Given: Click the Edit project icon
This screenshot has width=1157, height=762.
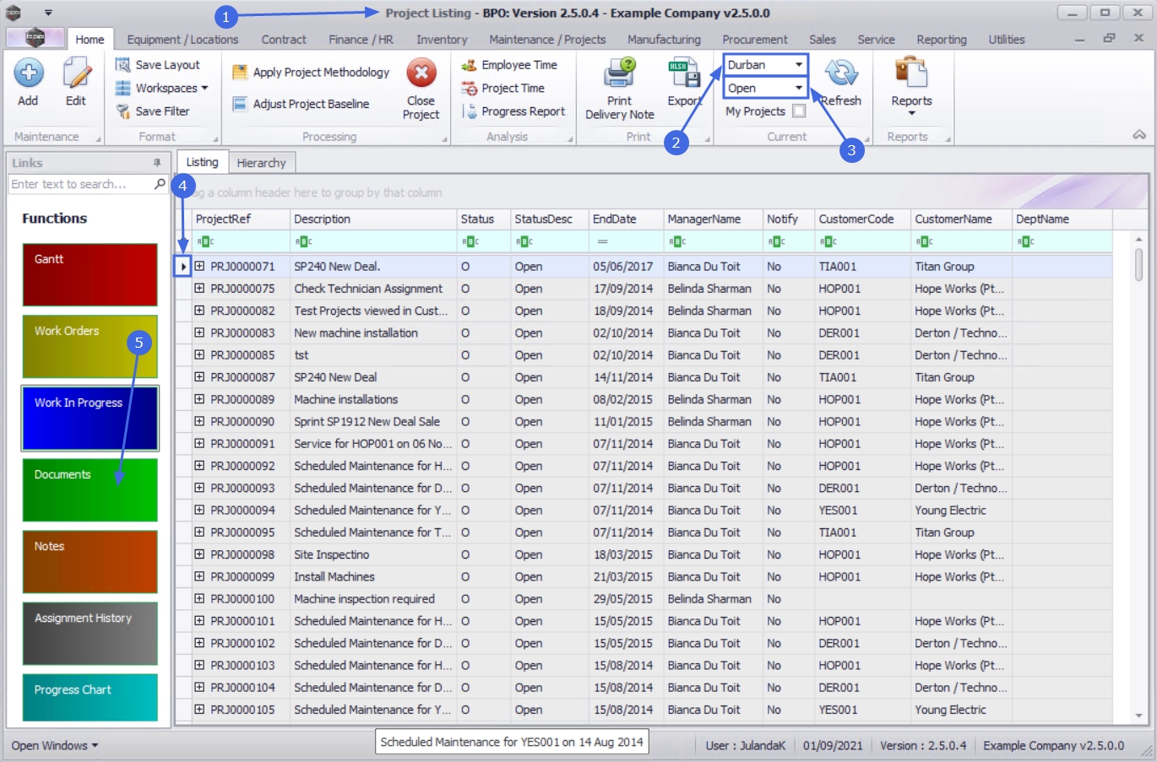Looking at the screenshot, I should click(76, 74).
